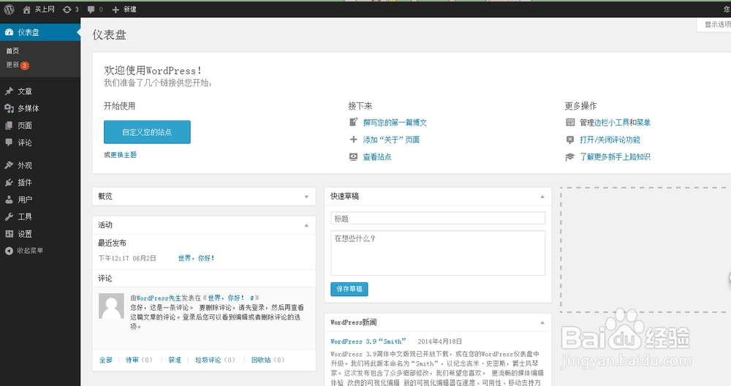The image size is (731, 386).
Task: Click the plus icon beside 添加“关于”页面
Action: click(x=353, y=140)
